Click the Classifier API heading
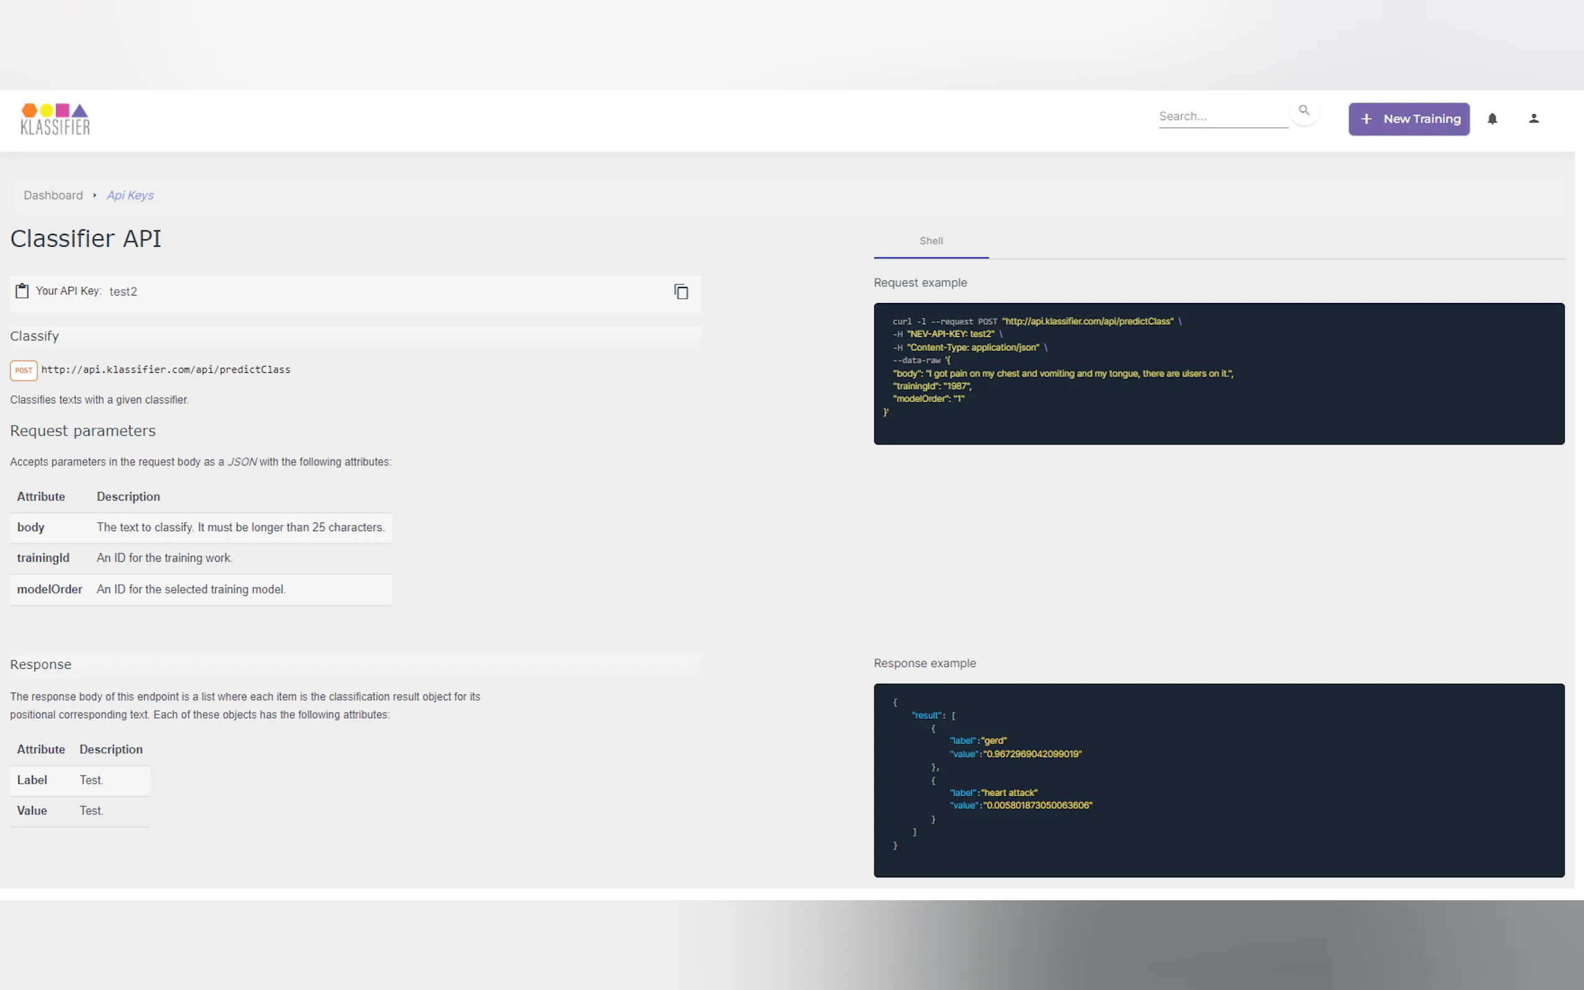 86,239
